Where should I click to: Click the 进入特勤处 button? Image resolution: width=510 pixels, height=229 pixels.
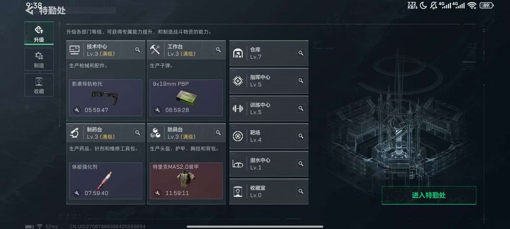[x=429, y=195]
